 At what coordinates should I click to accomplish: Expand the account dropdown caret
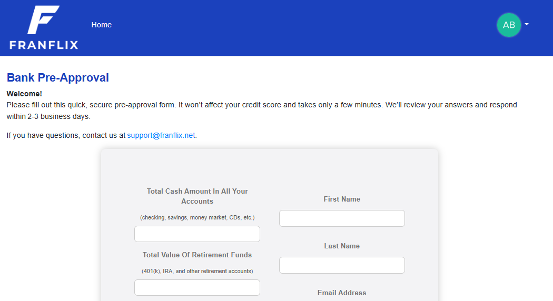pos(527,24)
